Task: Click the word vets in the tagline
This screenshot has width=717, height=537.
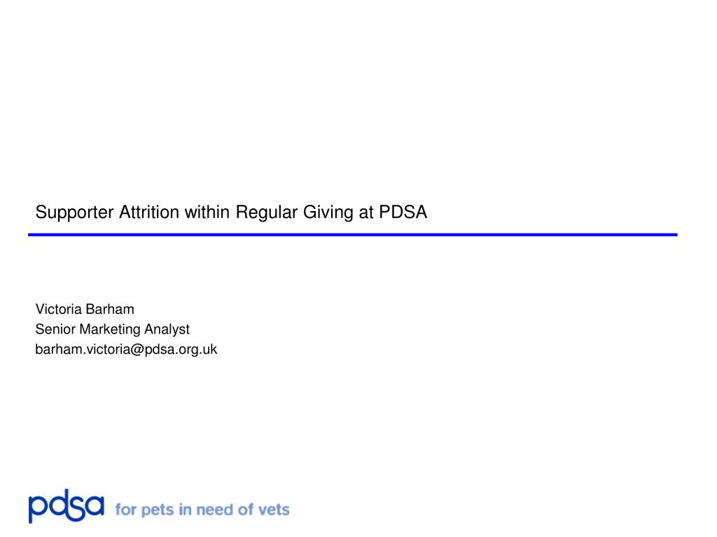Action: click(x=274, y=510)
